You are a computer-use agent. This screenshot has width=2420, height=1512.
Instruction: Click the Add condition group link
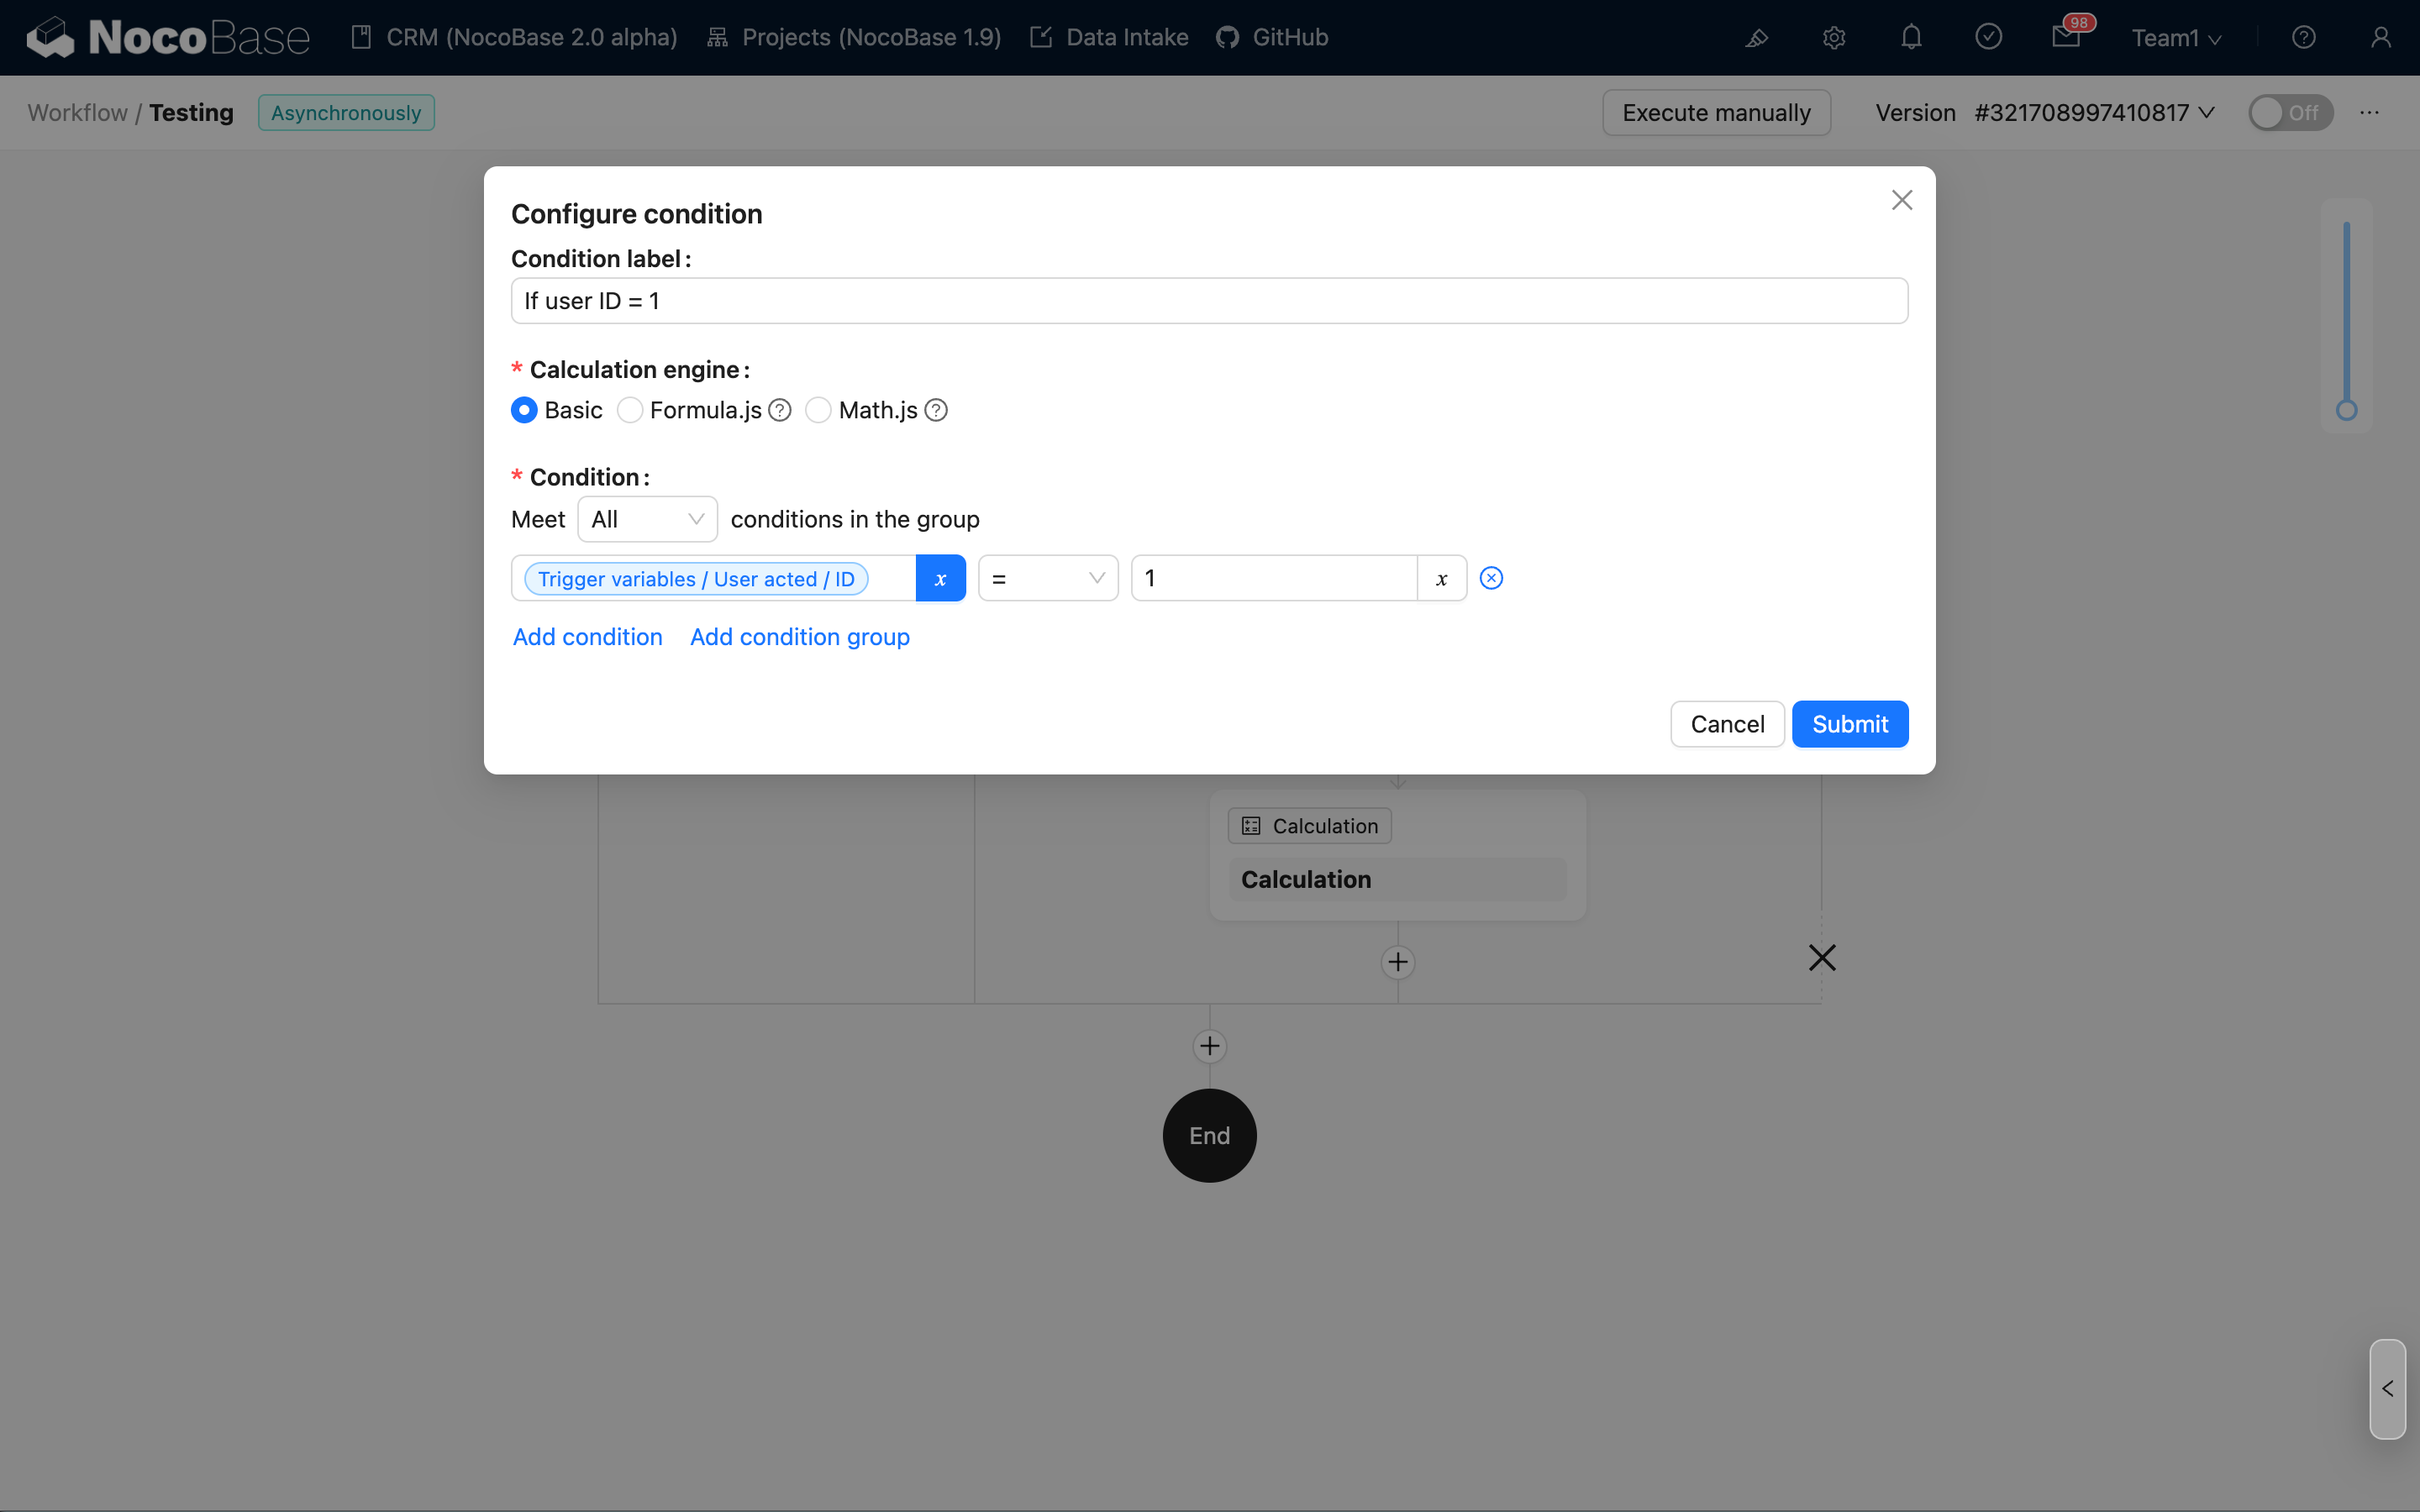(799, 637)
